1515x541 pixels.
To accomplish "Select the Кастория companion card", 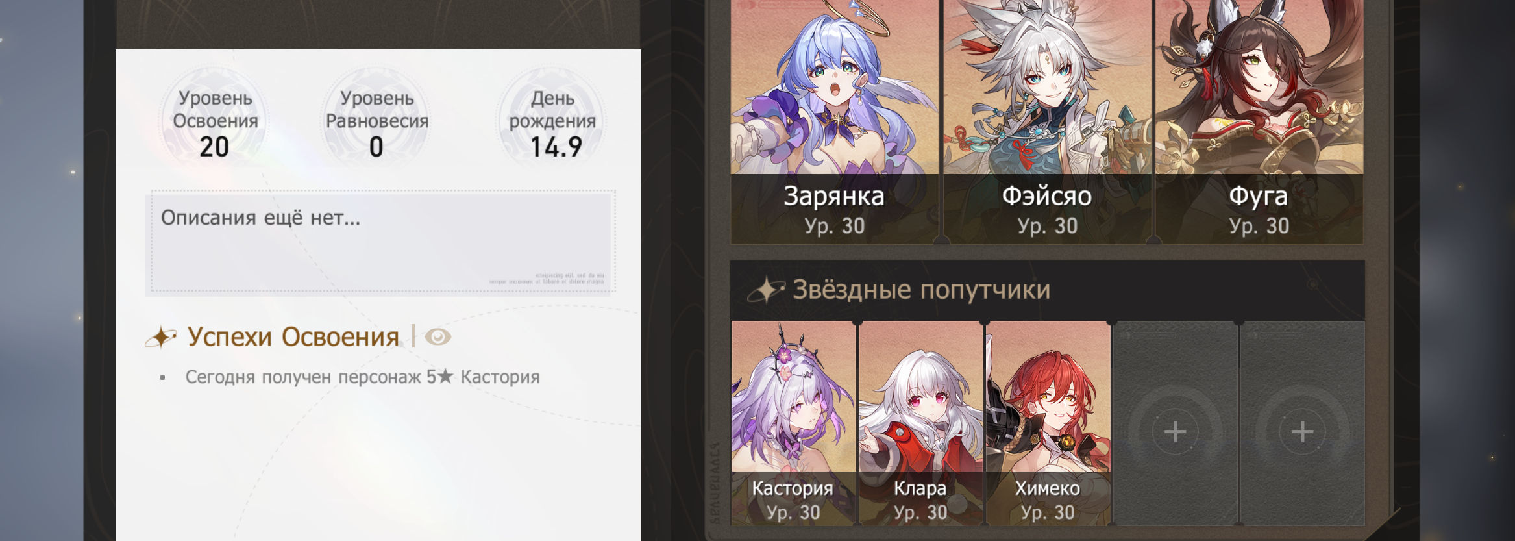I will [x=793, y=423].
